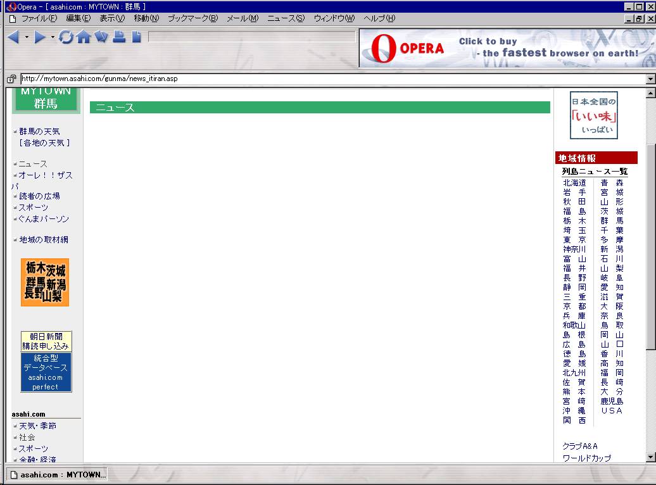656x485 pixels.
Task: Reload the current page
Action: coord(66,37)
